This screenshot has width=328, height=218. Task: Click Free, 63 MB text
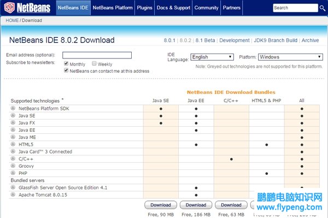click(x=231, y=215)
